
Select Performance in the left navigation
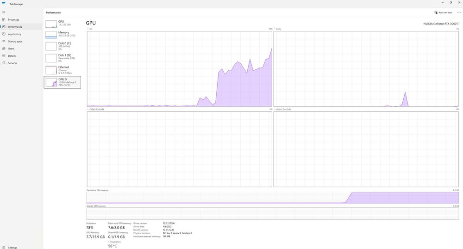(x=21, y=27)
